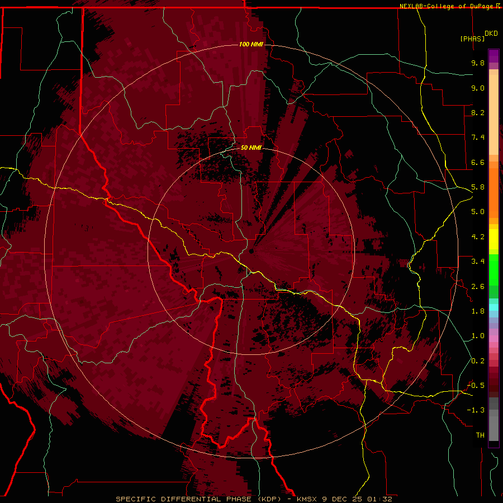The width and height of the screenshot is (503, 503).
Task: Click the 3.4 value on the color scale
Action: pos(478,262)
